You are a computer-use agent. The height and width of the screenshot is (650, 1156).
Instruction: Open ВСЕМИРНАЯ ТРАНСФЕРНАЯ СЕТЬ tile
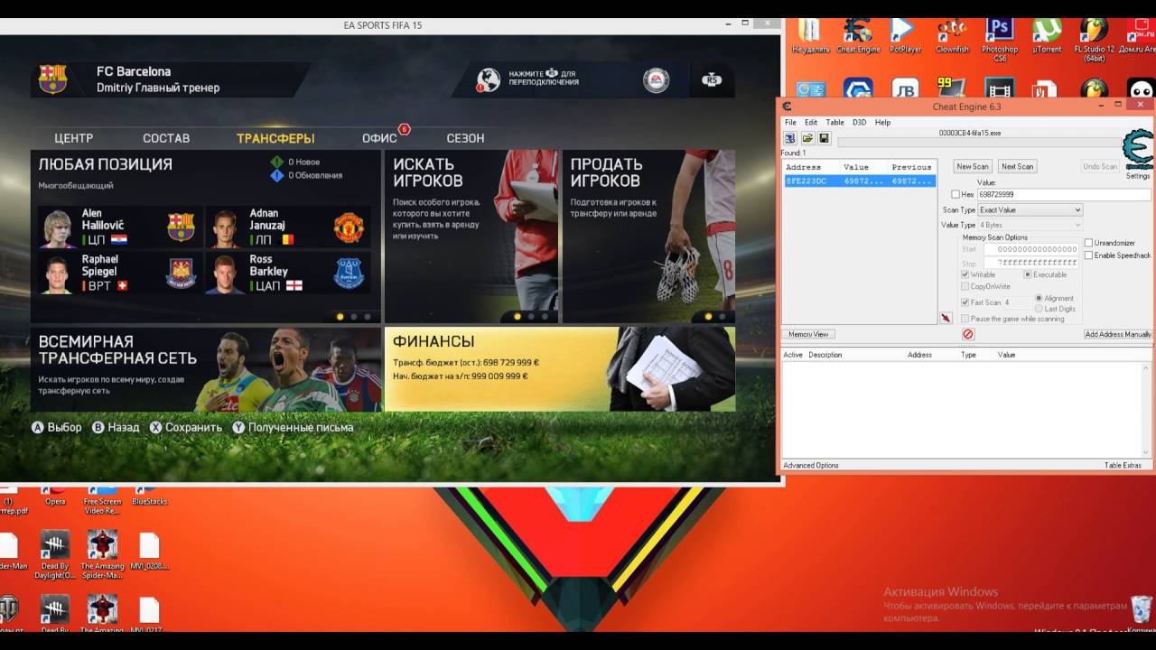(206, 369)
